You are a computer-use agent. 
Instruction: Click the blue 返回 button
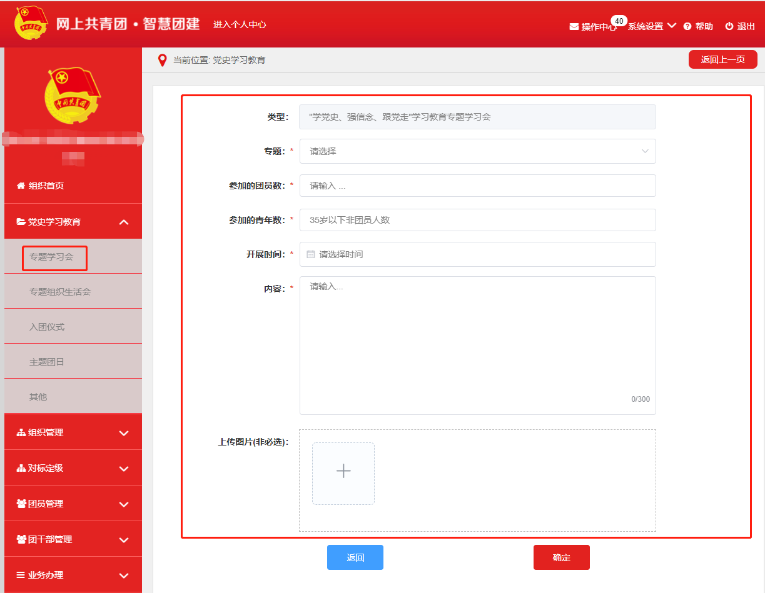click(x=355, y=557)
